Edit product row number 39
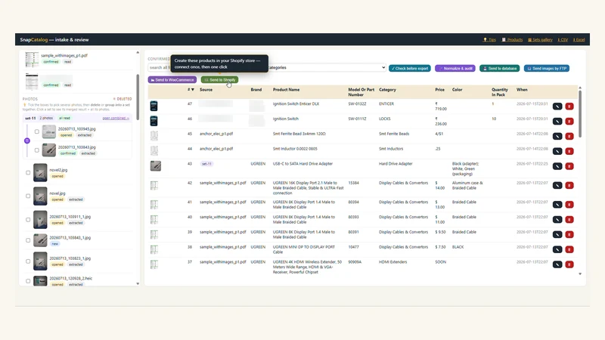This screenshot has width=605, height=340. click(x=557, y=234)
